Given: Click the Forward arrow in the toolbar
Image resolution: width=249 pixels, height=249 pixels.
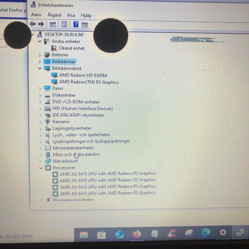Looking at the screenshot, I should pyautogui.click(x=41, y=24).
